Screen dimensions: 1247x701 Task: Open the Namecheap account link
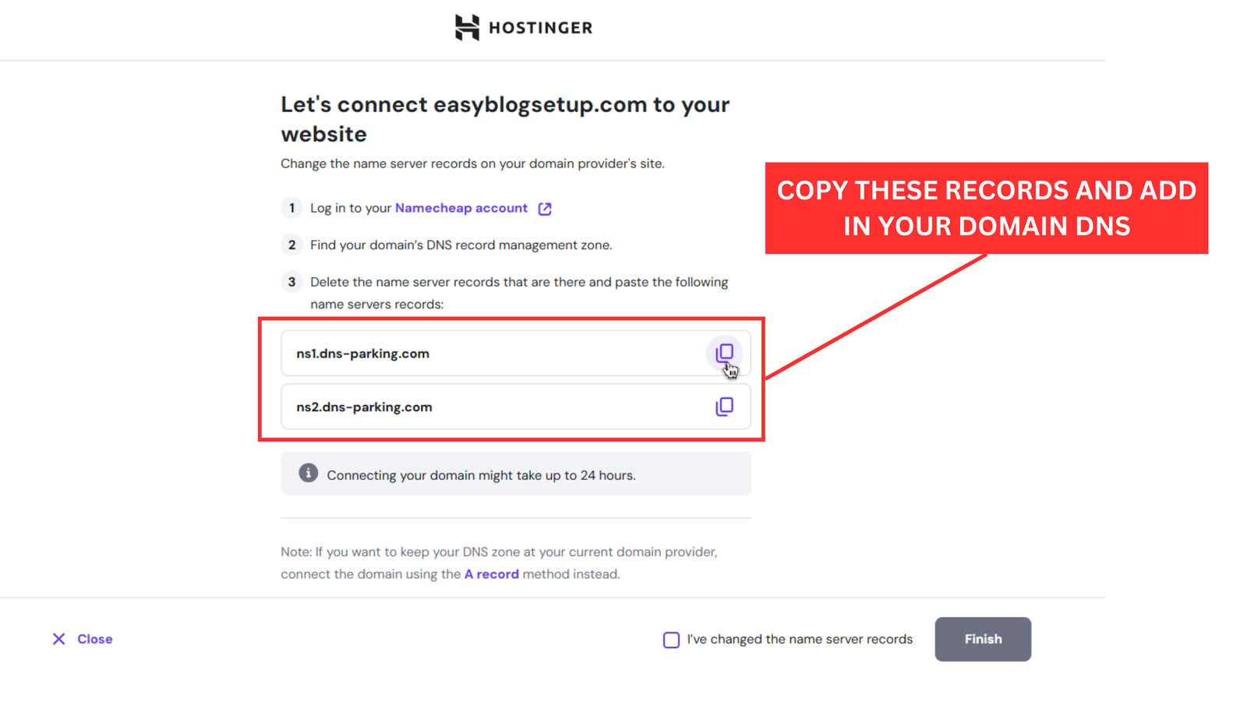[461, 208]
